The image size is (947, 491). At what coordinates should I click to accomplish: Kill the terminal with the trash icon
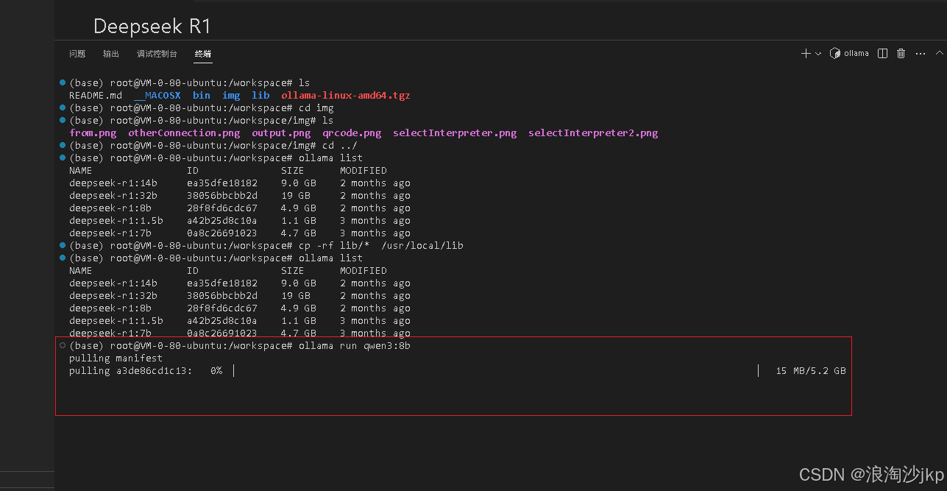(x=901, y=54)
